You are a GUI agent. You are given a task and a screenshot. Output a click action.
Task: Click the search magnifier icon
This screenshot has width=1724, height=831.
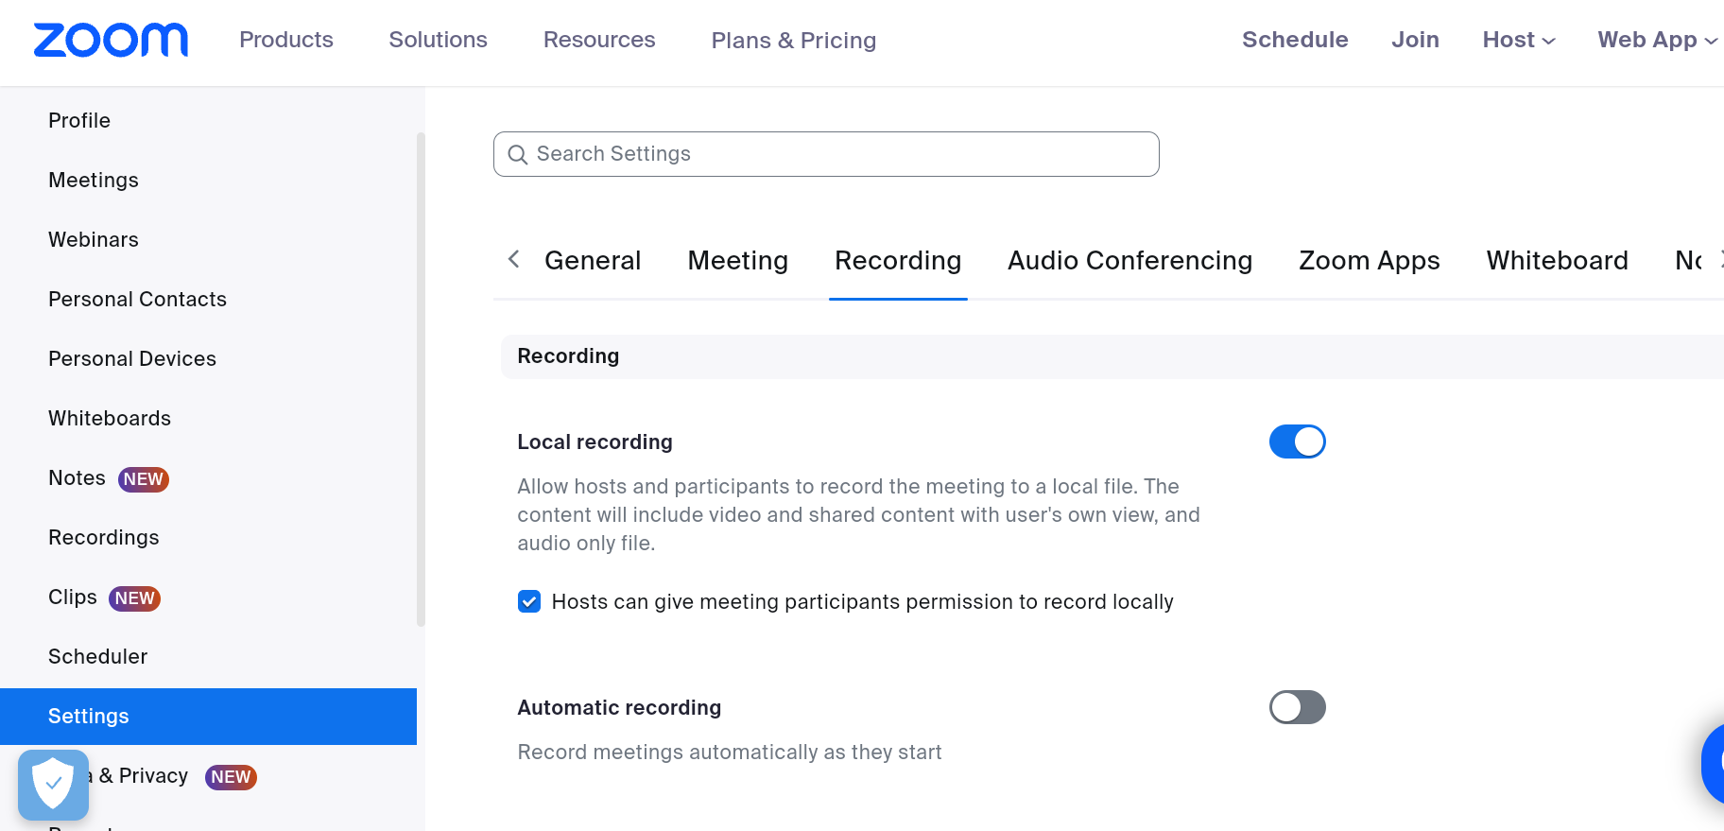[517, 154]
